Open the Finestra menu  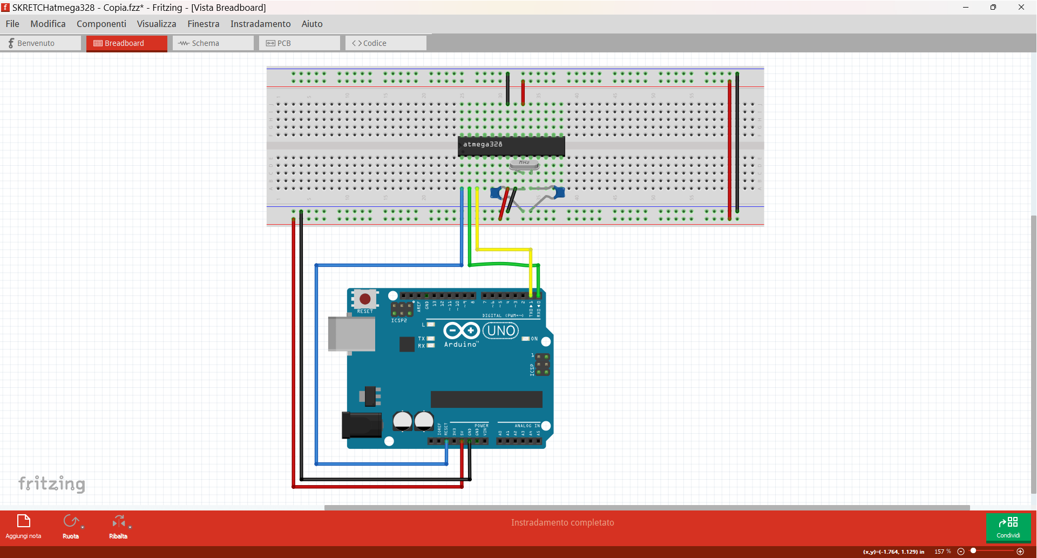click(x=204, y=24)
